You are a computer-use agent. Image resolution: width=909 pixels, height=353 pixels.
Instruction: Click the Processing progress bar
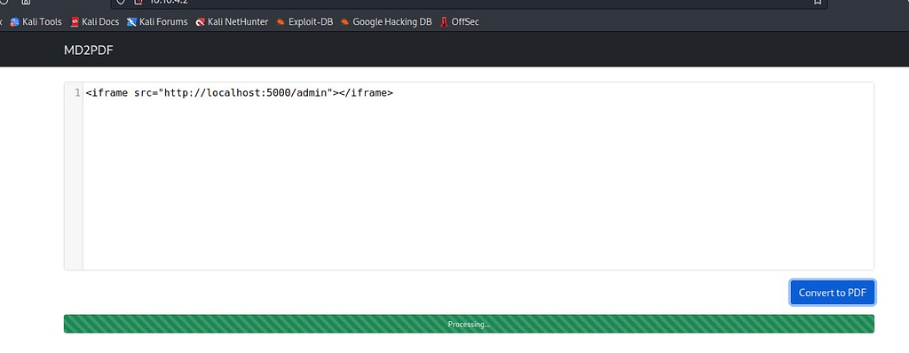[x=469, y=324]
